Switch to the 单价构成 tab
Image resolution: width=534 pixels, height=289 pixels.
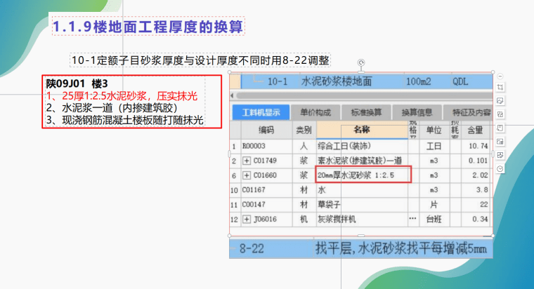[x=315, y=112]
